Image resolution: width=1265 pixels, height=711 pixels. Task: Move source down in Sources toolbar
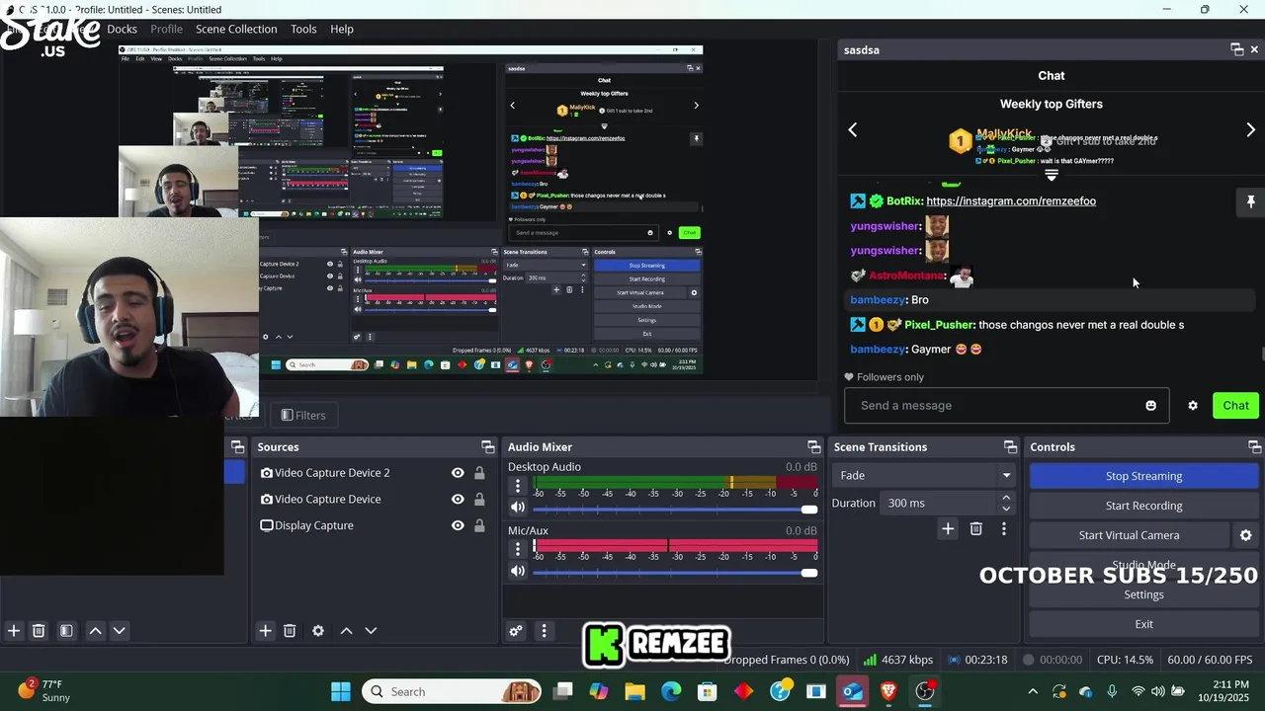coord(371,631)
